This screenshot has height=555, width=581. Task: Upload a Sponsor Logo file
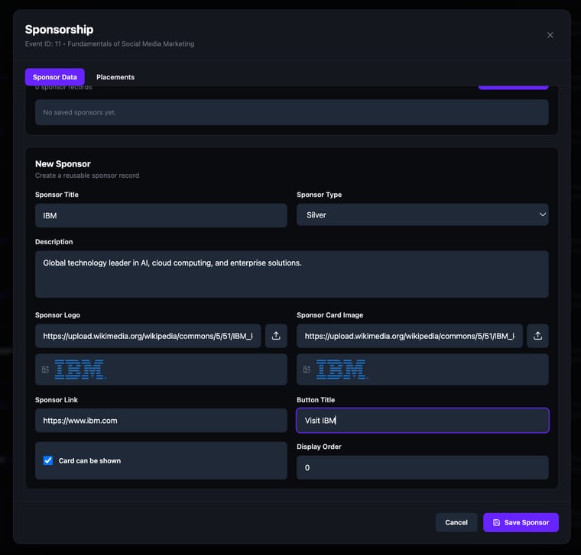tap(276, 336)
